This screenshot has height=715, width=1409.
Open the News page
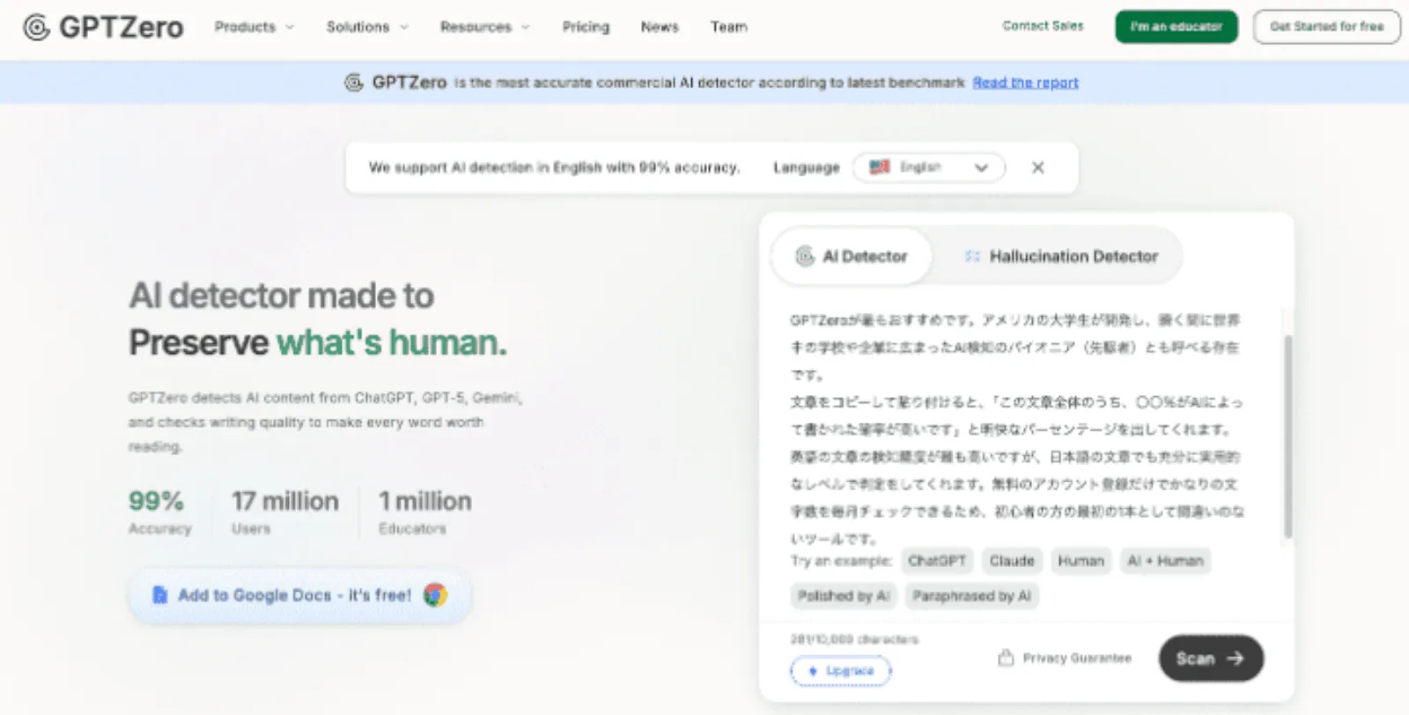point(660,27)
